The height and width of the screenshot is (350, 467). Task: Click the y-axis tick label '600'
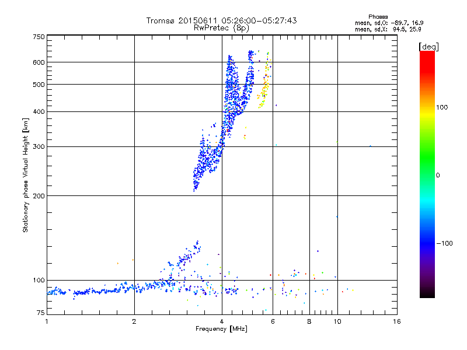pyautogui.click(x=39, y=62)
